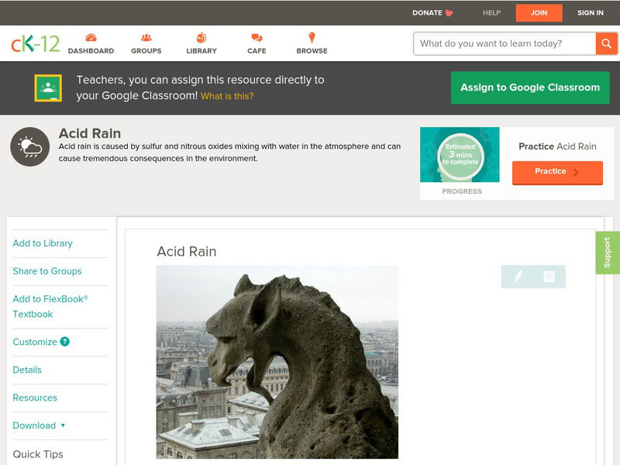Click the Help link in top bar
The image size is (620, 465).
tap(491, 13)
